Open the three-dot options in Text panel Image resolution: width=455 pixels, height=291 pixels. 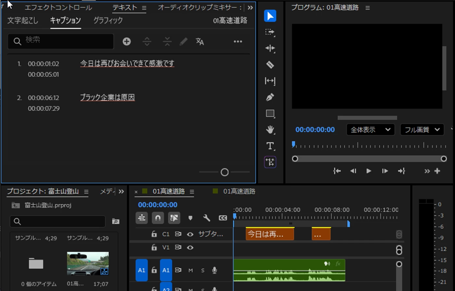[238, 42]
